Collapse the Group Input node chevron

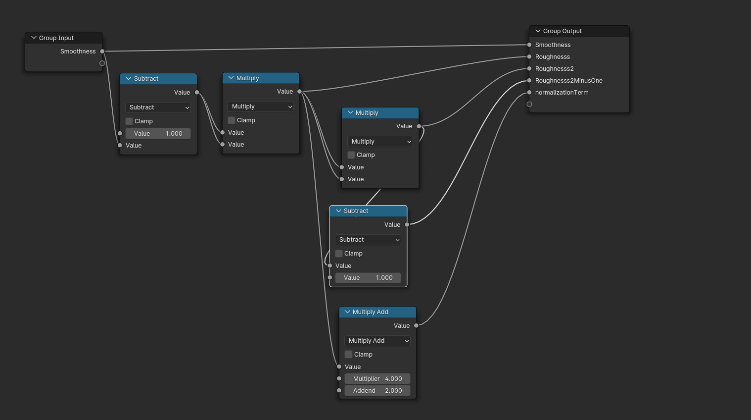34,38
